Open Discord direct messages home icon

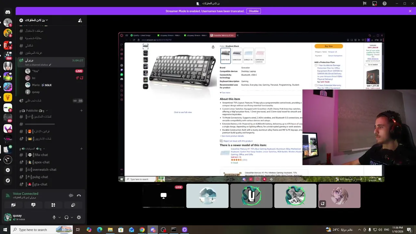[x=8, y=12]
